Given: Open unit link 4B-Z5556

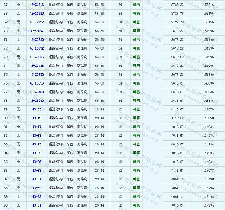Looking at the screenshot, I should tap(37, 83).
